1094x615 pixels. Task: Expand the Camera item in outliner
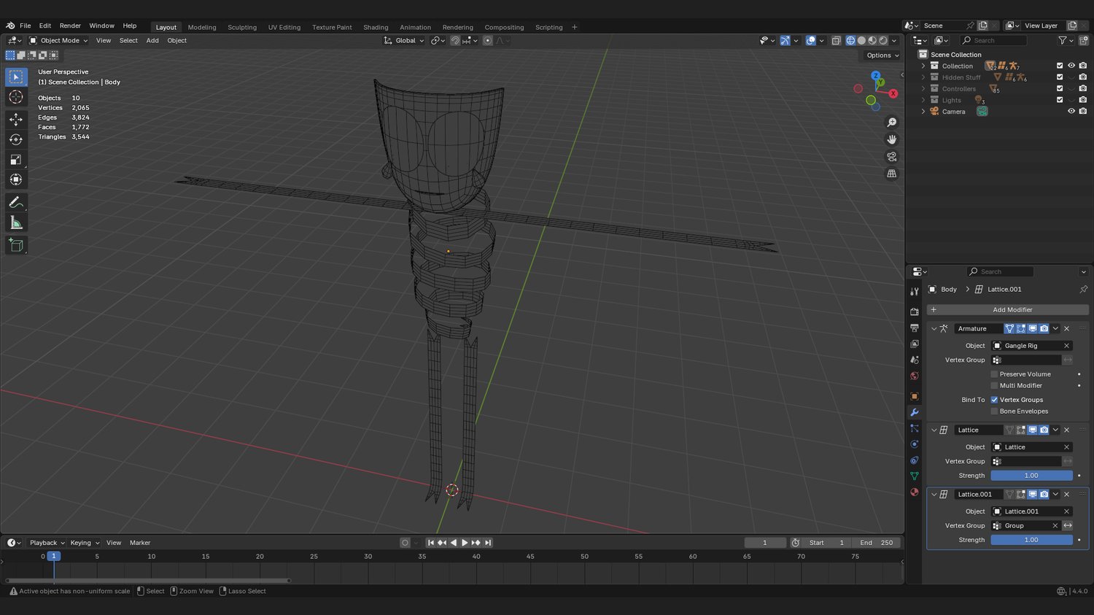point(923,112)
